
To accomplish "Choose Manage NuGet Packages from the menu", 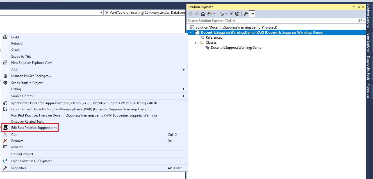I will pyautogui.click(x=31, y=76).
